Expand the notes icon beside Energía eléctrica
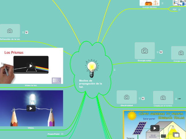This screenshot has width=186, height=139. tap(162, 3)
